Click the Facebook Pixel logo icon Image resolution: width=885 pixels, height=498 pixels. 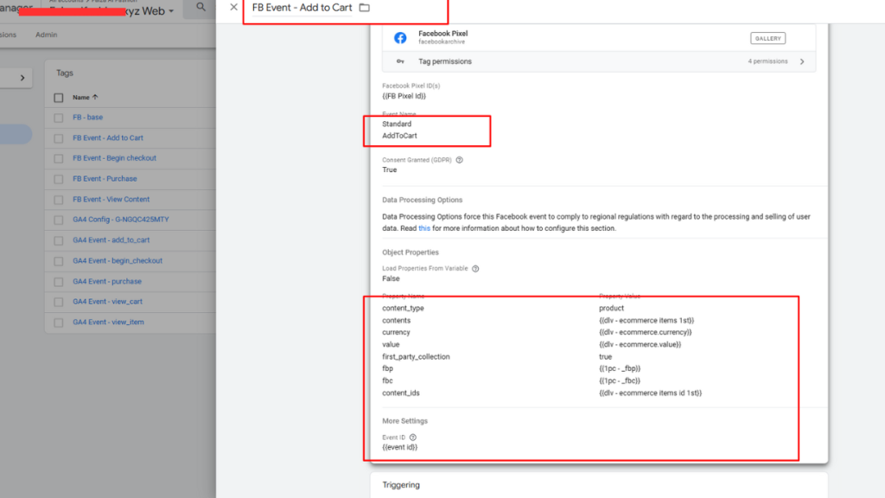[x=400, y=38]
